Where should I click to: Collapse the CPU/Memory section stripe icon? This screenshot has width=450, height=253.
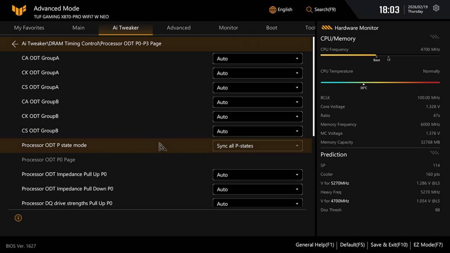click(434, 37)
